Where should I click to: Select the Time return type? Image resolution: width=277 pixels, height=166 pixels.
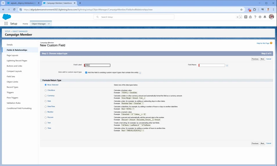coord(46,128)
